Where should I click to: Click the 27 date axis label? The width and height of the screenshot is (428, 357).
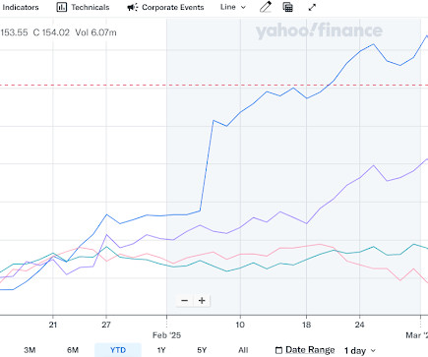coord(106,325)
